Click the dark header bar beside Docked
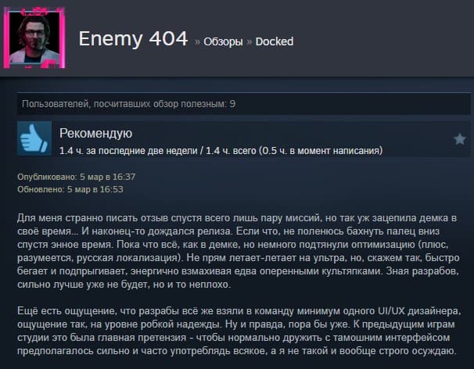This screenshot has width=474, height=369. [382, 38]
